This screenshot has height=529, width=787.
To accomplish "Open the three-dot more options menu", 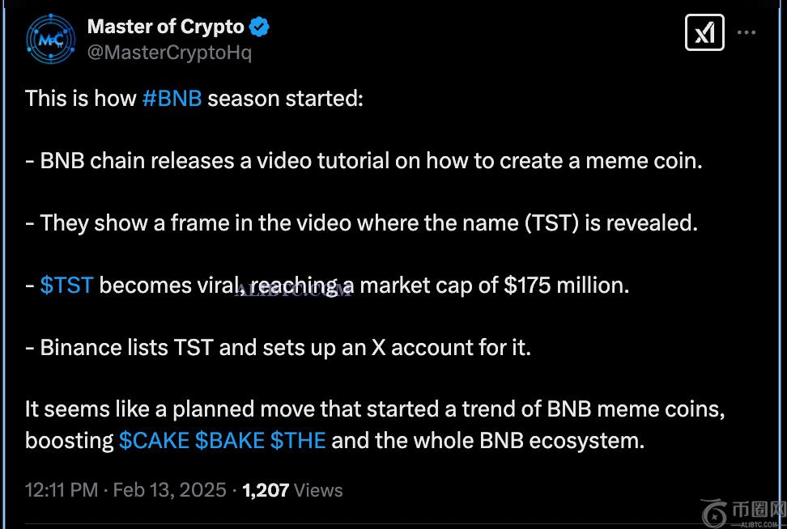I will [747, 32].
